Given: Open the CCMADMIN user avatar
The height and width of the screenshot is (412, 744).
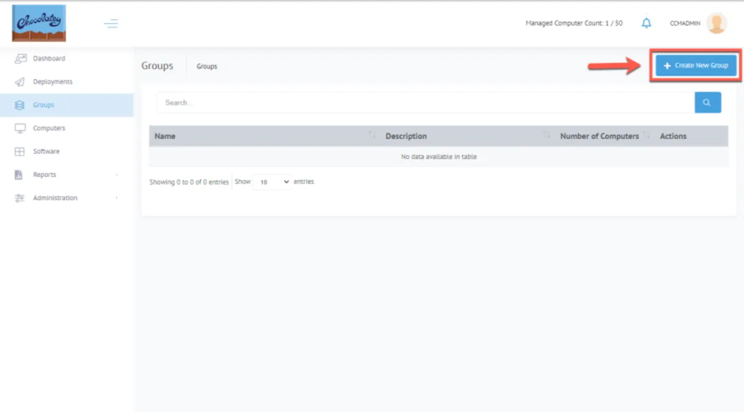Looking at the screenshot, I should [x=716, y=23].
